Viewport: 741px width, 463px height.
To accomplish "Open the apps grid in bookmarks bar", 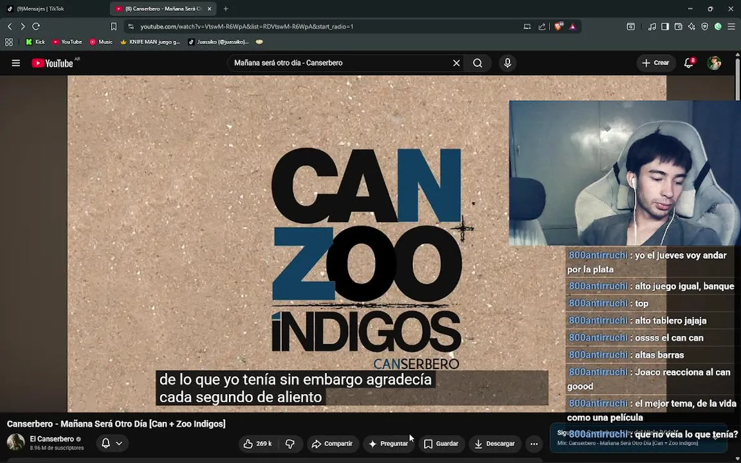I will pyautogui.click(x=8, y=42).
